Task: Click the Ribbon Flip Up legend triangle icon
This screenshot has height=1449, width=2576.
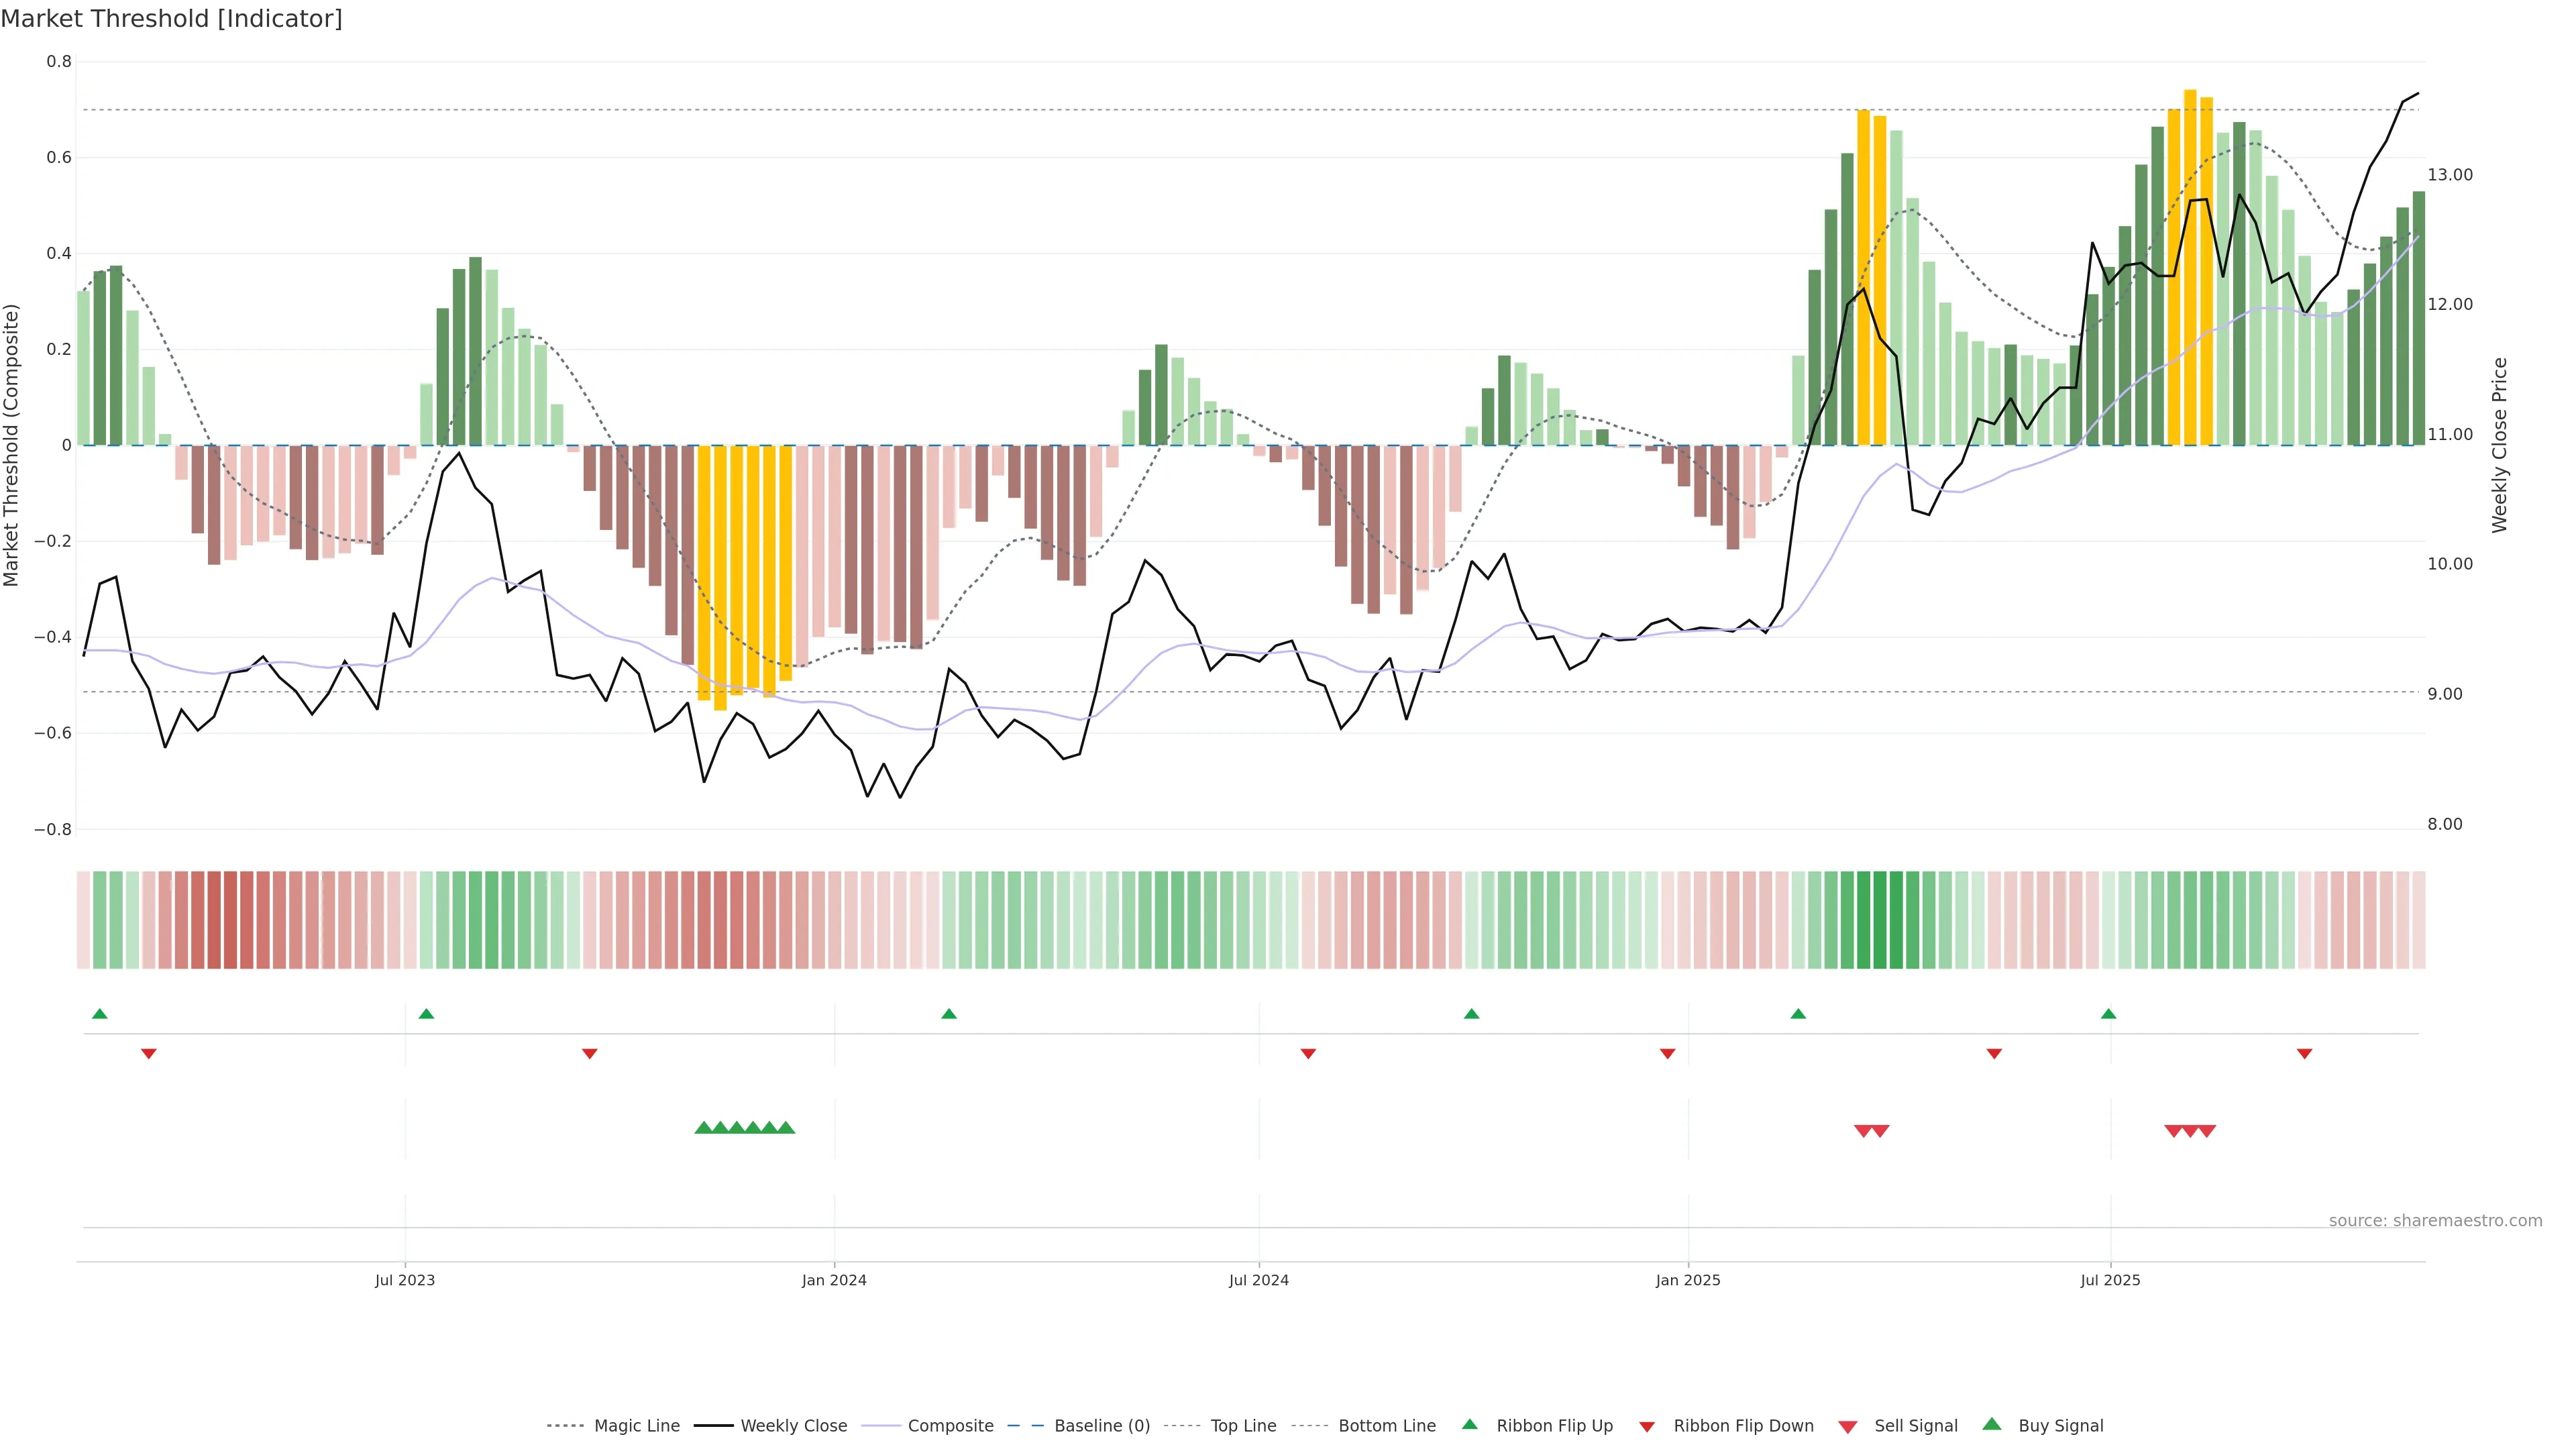Action: [1469, 1424]
